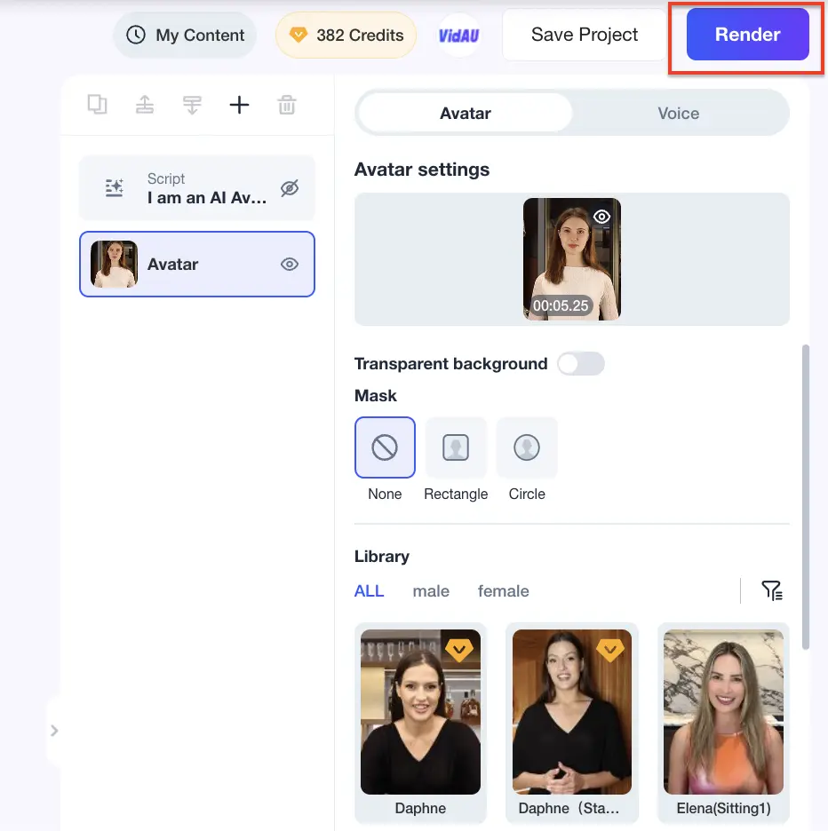Choose the Elena(Sitting1) avatar card

[x=723, y=723]
